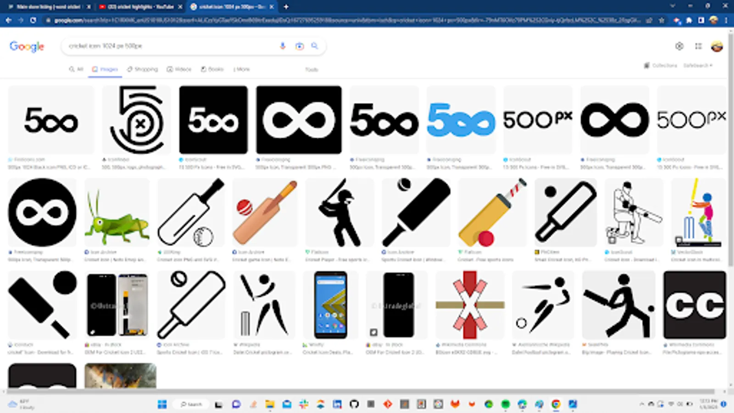
Task: Open the red ball and wooden bat image
Action: (x=265, y=212)
